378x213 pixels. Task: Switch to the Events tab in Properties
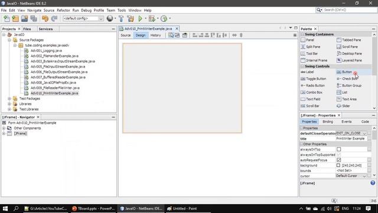click(x=347, y=122)
